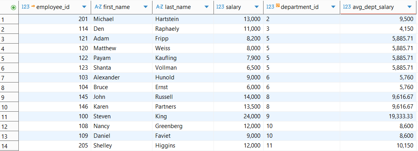This screenshot has width=418, height=151.
Task: Click the cell containing Greenberg
Action: pyautogui.click(x=183, y=126)
